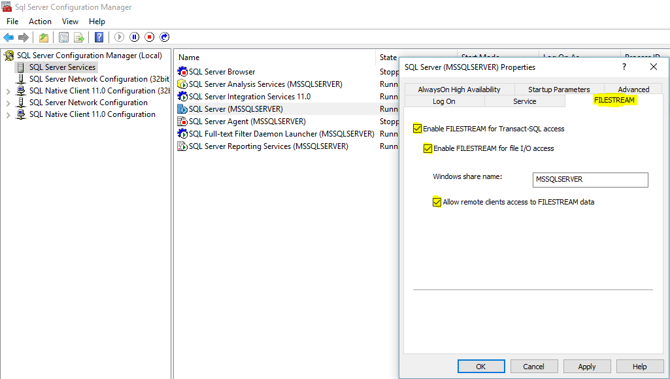Click the Windows share name input field
Viewport: 670px width, 379px height.
590,180
